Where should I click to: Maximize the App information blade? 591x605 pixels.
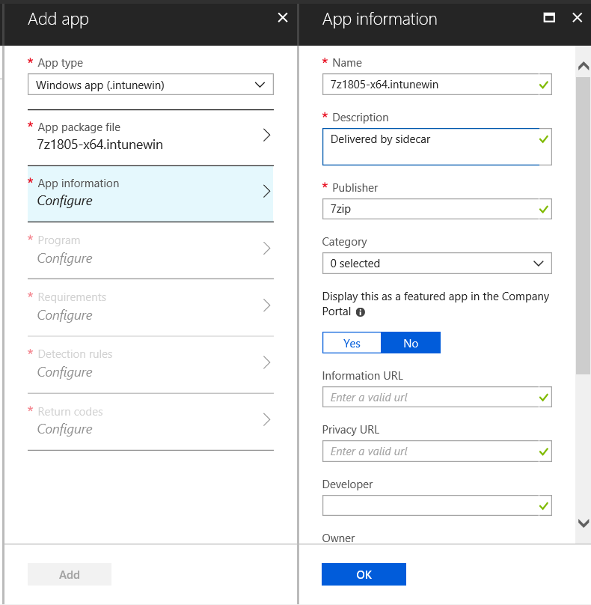549,18
